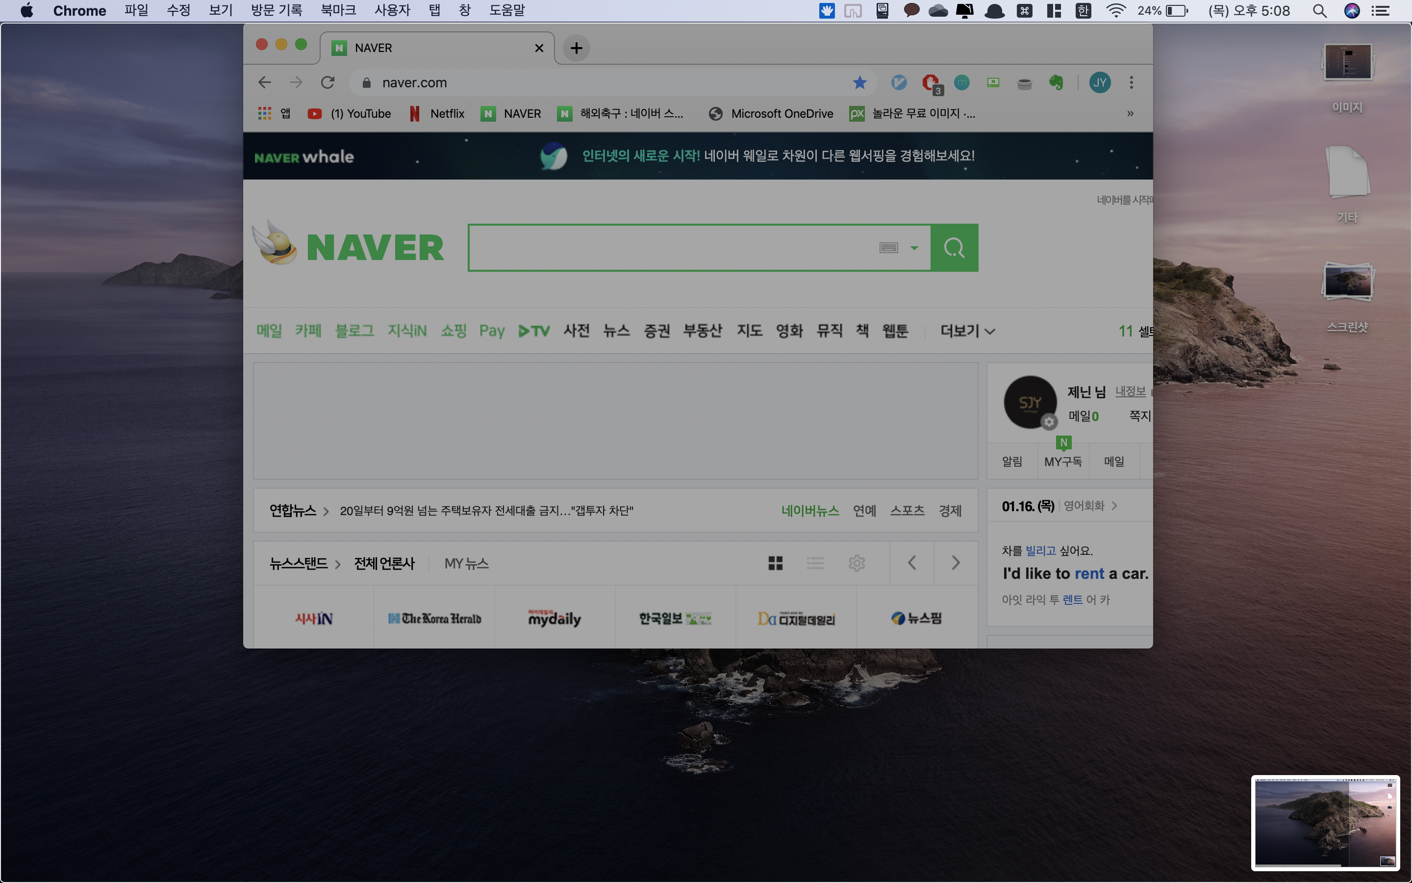The height and width of the screenshot is (883, 1412).
Task: Open the 북마크 menu in the menu bar
Action: [338, 10]
